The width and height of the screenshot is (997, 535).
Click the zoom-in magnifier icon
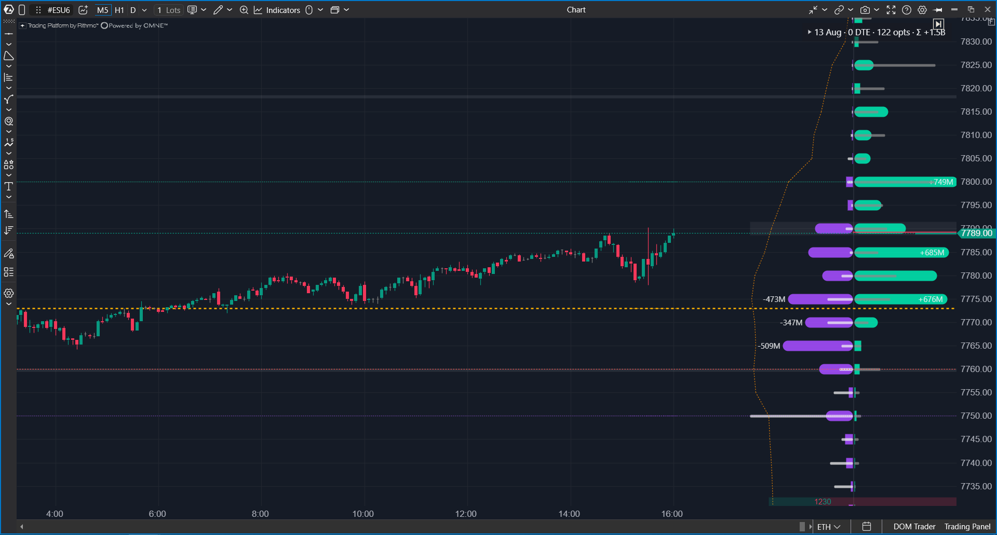click(244, 10)
